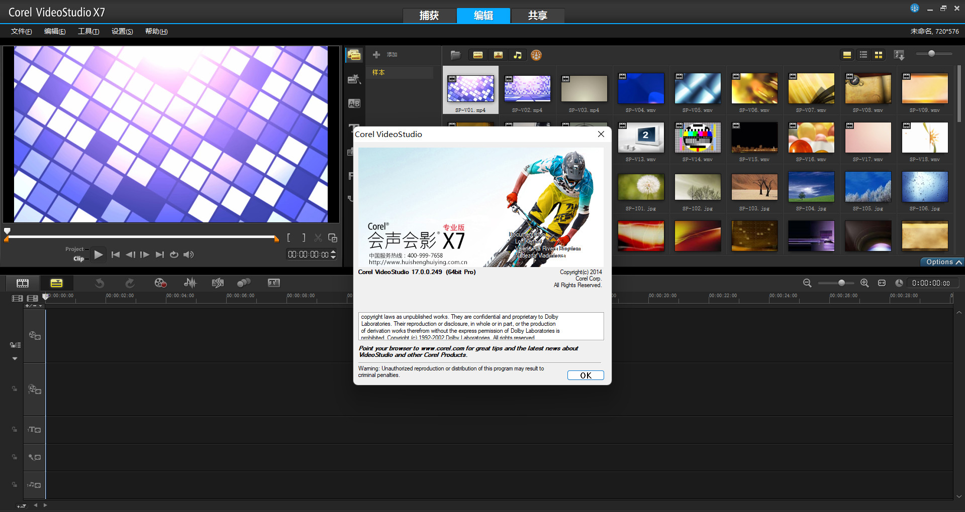Click the project duration clock icon
Image resolution: width=965 pixels, height=512 pixels.
click(x=899, y=283)
